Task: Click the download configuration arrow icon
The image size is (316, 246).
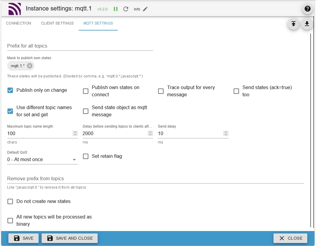Action: pyautogui.click(x=307, y=24)
